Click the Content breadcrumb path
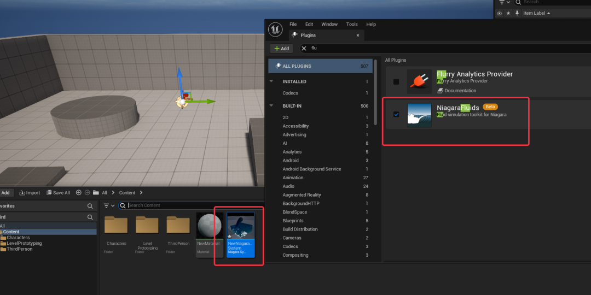Viewport: 591px width, 295px height. tap(127, 193)
